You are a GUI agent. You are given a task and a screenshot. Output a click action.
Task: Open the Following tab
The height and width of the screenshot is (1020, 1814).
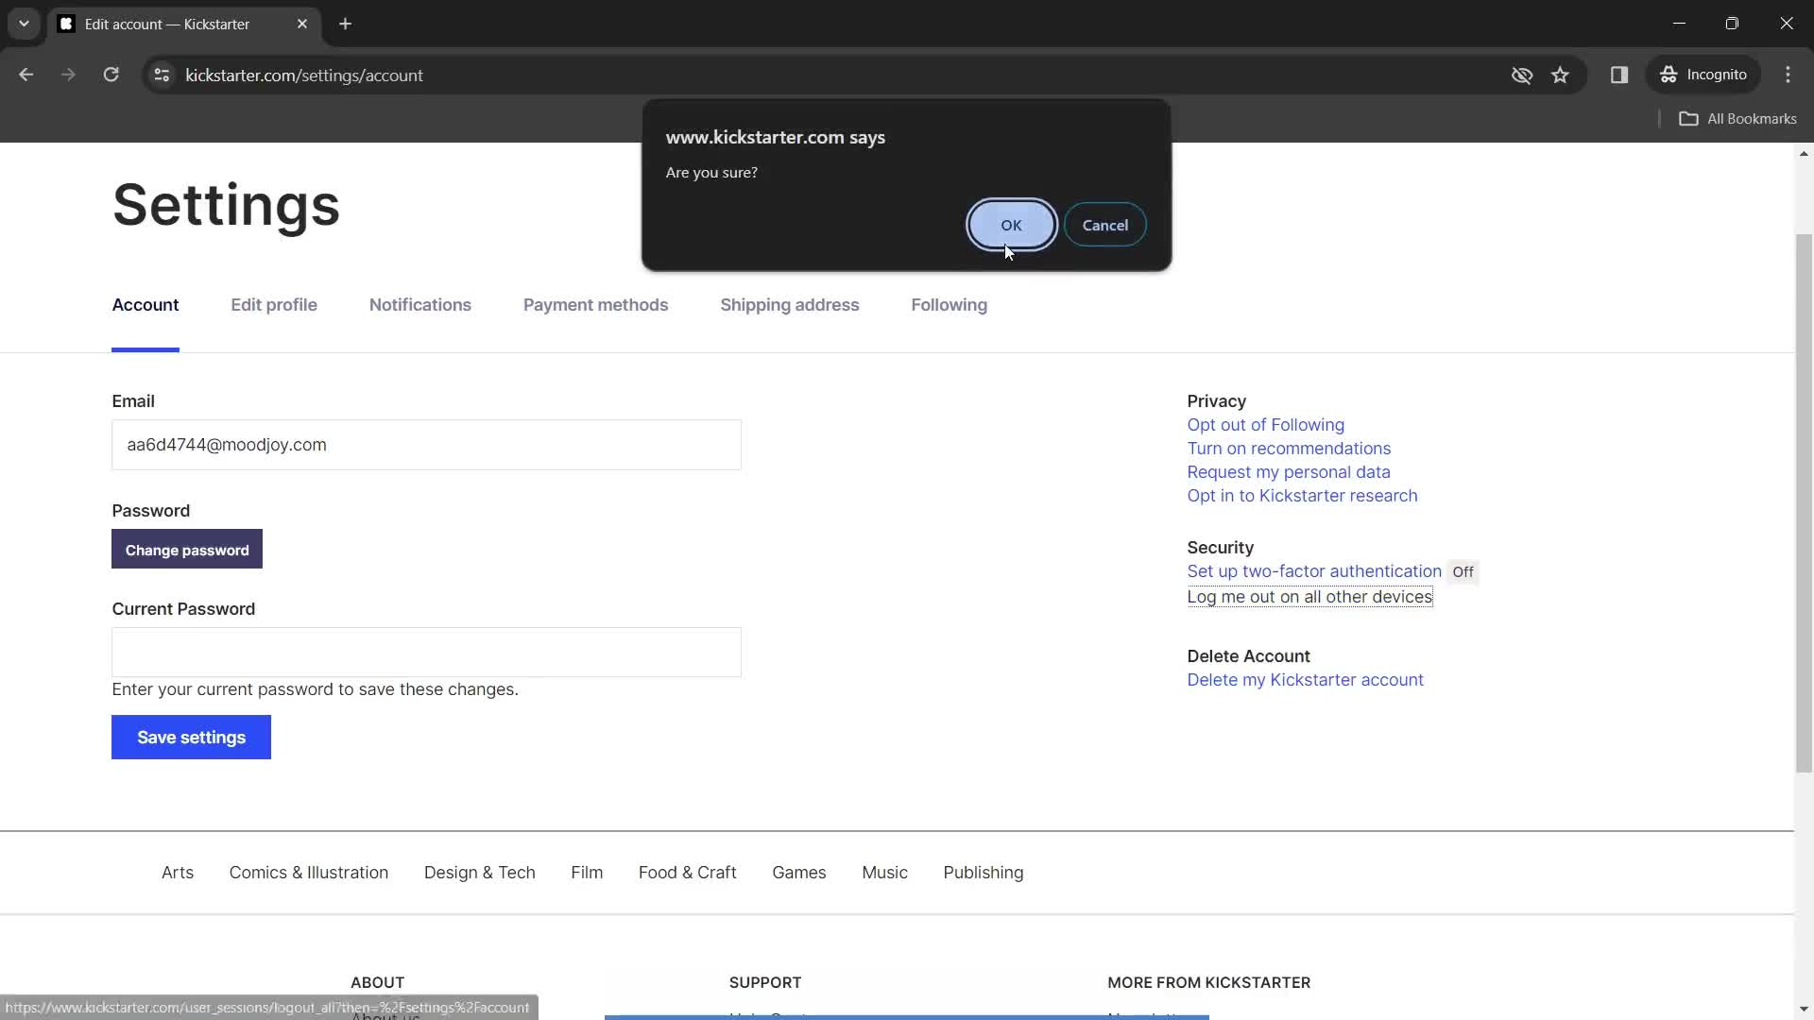949,305
